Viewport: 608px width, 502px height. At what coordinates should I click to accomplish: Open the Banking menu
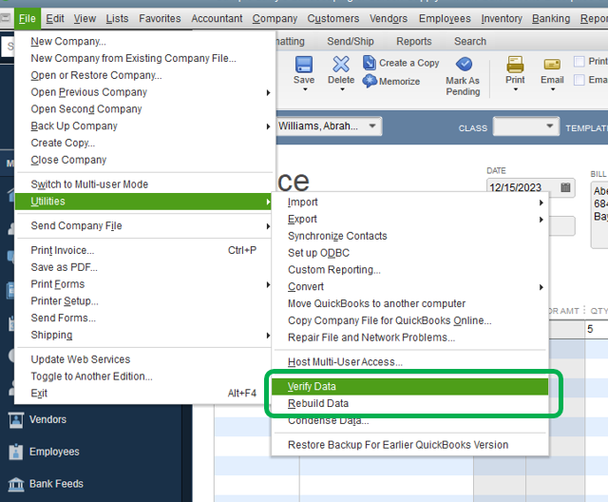point(551,19)
